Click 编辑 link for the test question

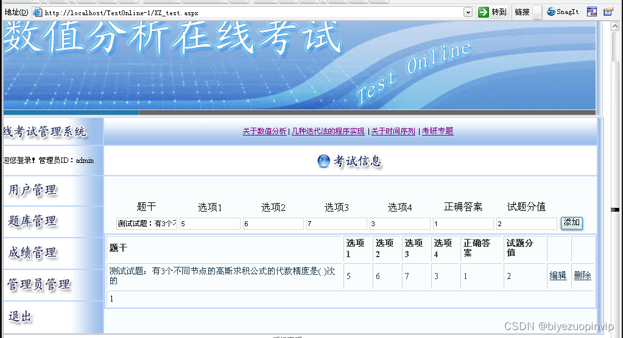click(x=558, y=275)
